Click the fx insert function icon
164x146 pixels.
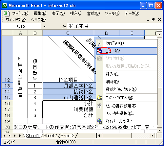[x=64, y=26]
